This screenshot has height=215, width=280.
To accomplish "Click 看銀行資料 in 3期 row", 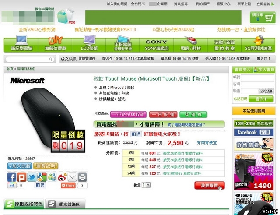I will tap(194, 153).
